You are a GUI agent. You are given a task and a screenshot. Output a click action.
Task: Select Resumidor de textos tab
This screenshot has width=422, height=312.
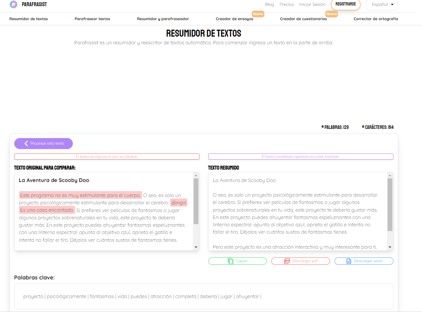coord(29,19)
